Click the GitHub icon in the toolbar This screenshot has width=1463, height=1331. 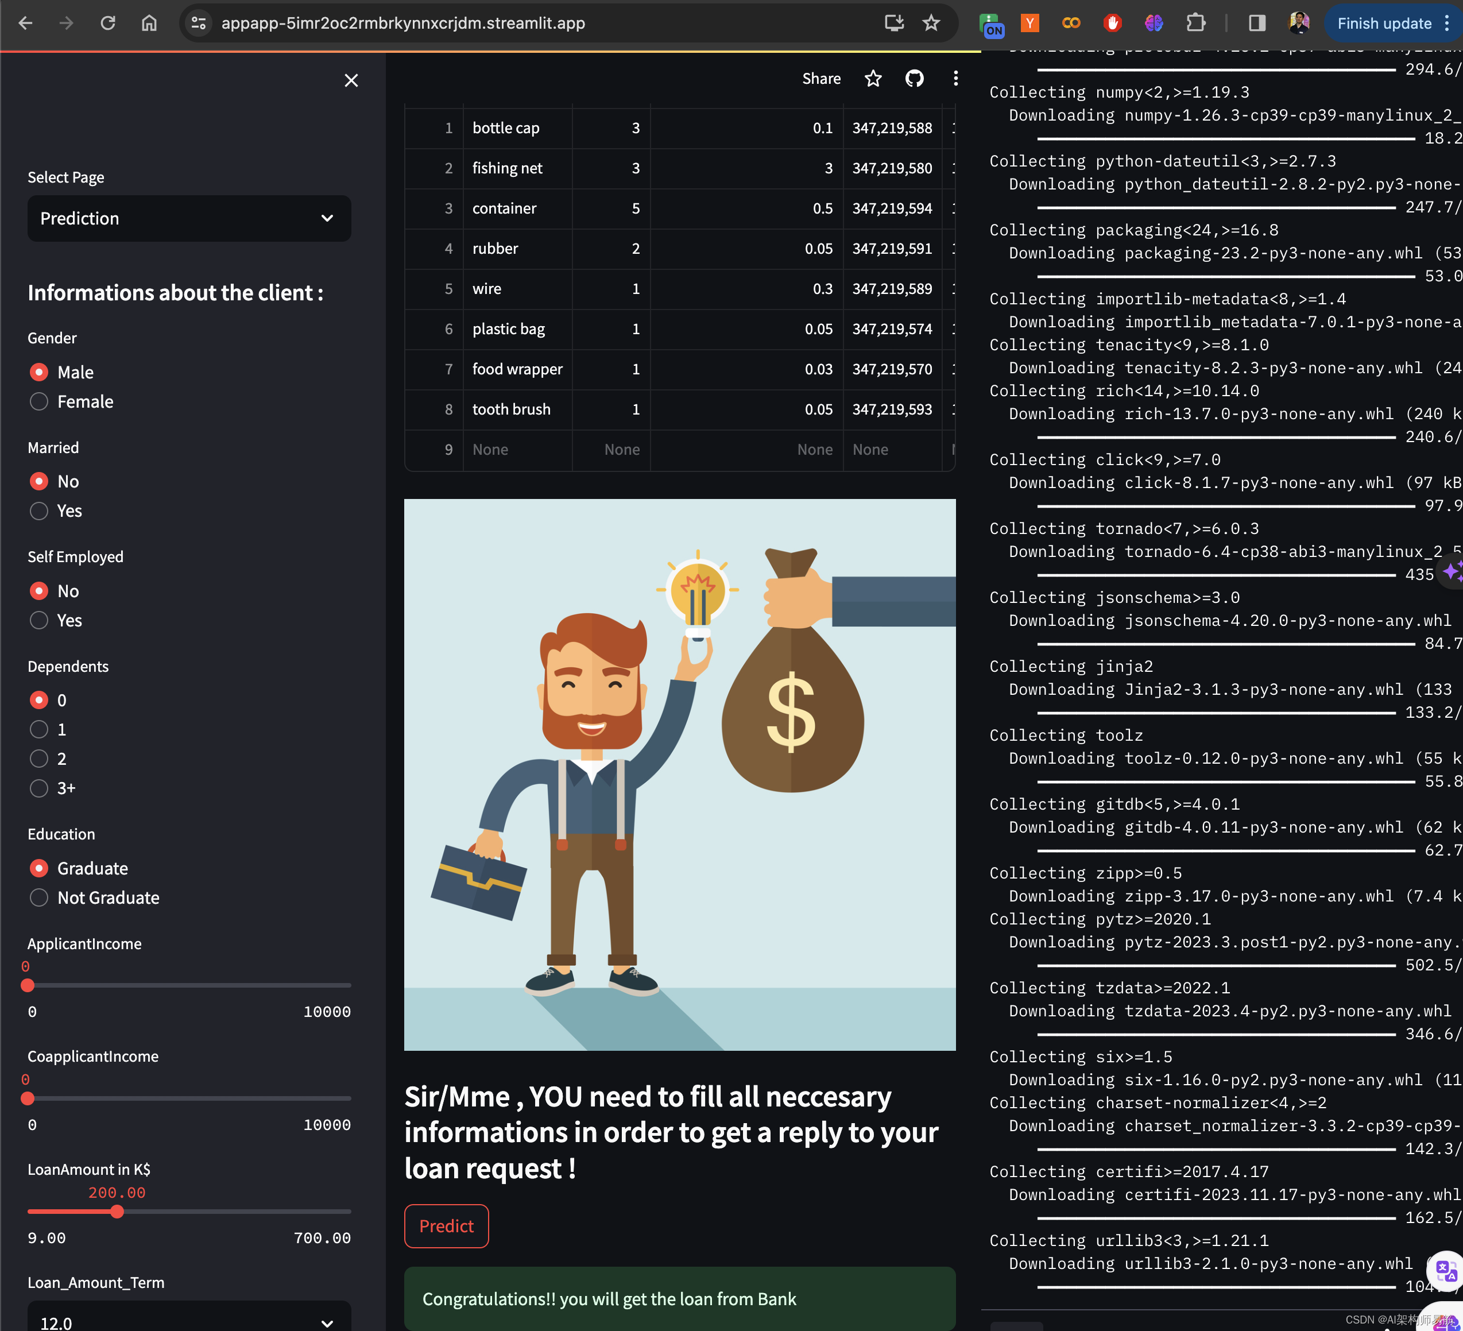tap(916, 79)
